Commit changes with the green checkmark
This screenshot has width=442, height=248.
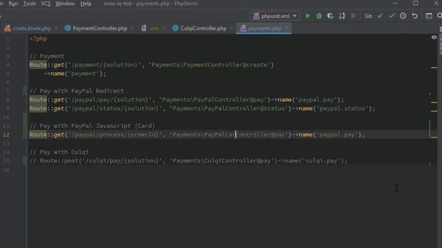click(x=392, y=16)
